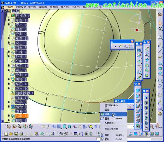The height and width of the screenshot is (142, 164).
Task: Click the speech bubble comment icon
Action: [x=66, y=134]
